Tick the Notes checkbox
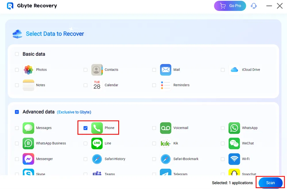 [17, 85]
